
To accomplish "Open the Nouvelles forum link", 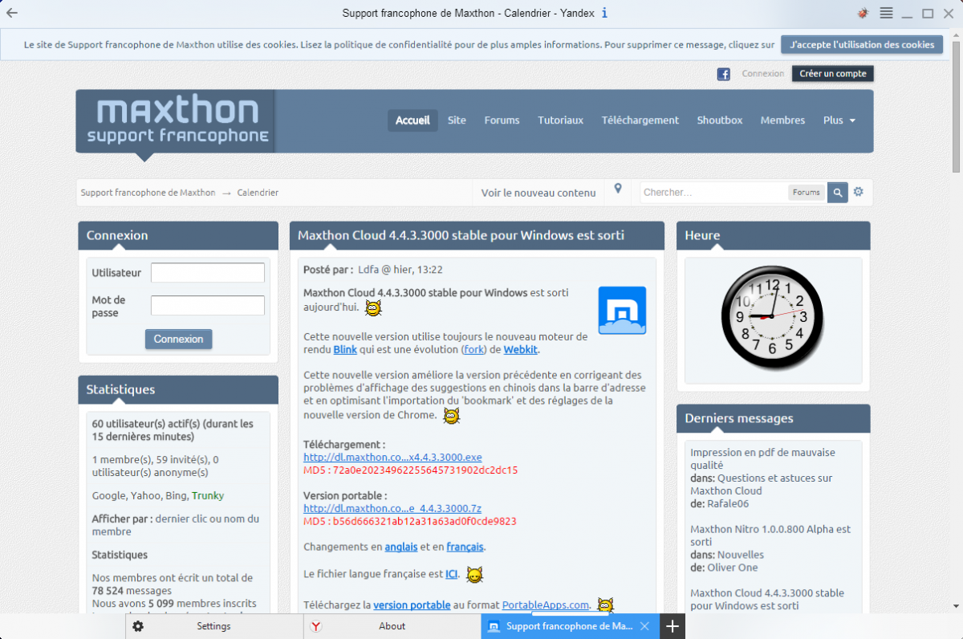I will coord(741,556).
